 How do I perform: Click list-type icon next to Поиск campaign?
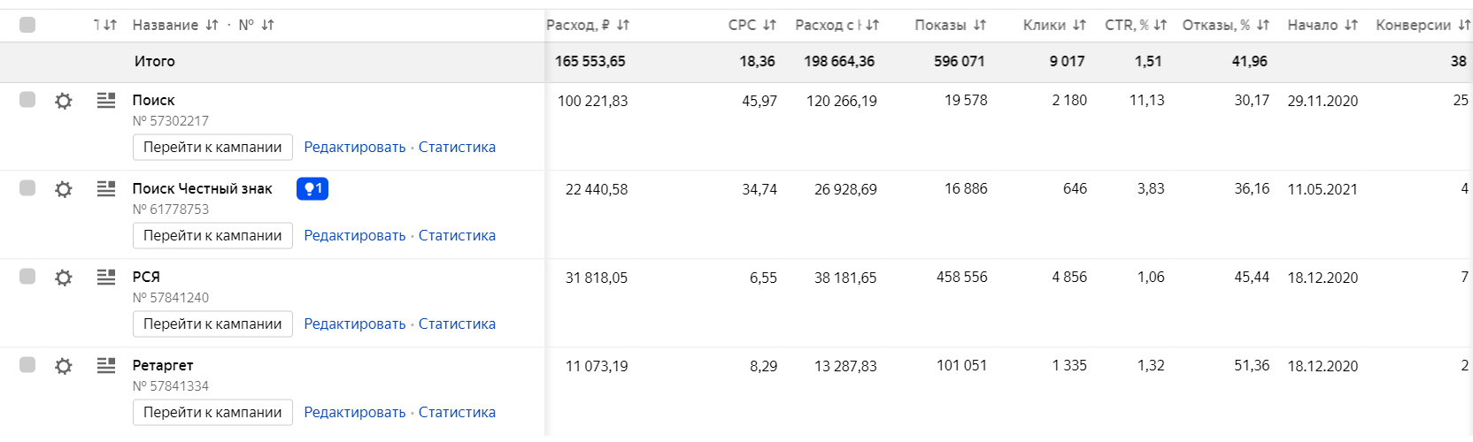[x=106, y=101]
